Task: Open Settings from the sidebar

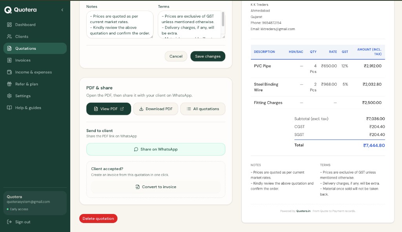Action: pyautogui.click(x=35, y=96)
